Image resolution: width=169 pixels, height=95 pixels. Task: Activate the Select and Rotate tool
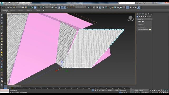click(38, 8)
